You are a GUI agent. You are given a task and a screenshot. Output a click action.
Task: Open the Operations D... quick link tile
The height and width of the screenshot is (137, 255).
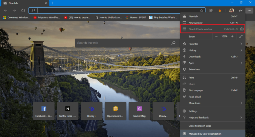coord(116,111)
